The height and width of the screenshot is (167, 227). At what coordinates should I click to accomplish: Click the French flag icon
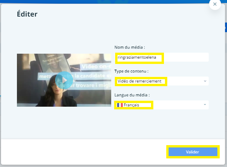tap(119, 105)
